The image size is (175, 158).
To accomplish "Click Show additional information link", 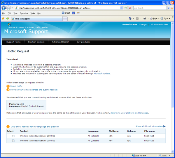I will [149, 126].
